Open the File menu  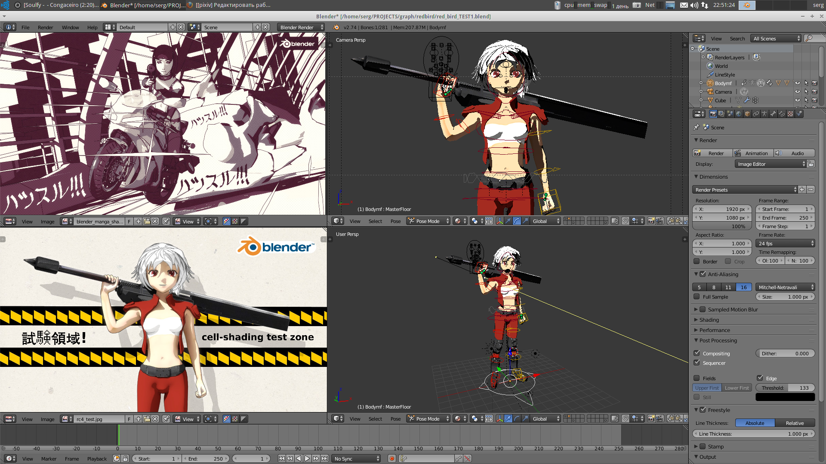(25, 27)
